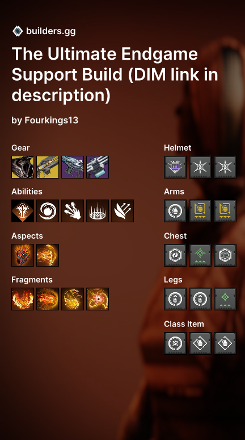This screenshot has width=245, height=440.
Task: Click the builders.gg site name text
Action: (51, 31)
